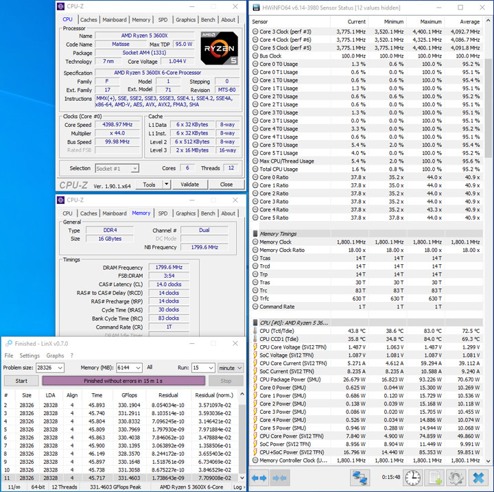Click the GFlops column header in LinX

(129, 395)
